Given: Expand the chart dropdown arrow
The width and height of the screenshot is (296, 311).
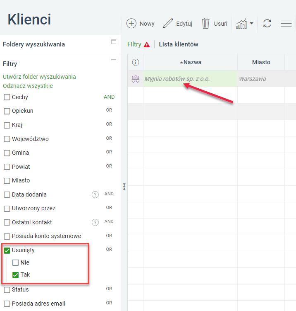Looking at the screenshot, I should (x=251, y=23).
